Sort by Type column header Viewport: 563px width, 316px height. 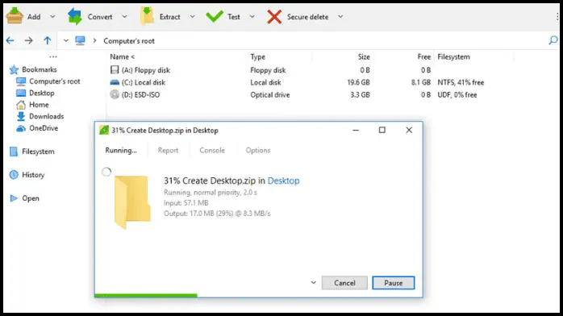(257, 56)
